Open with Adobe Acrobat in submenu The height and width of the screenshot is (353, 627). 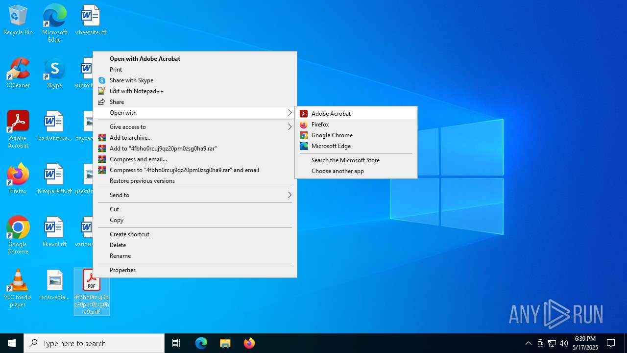click(356, 114)
